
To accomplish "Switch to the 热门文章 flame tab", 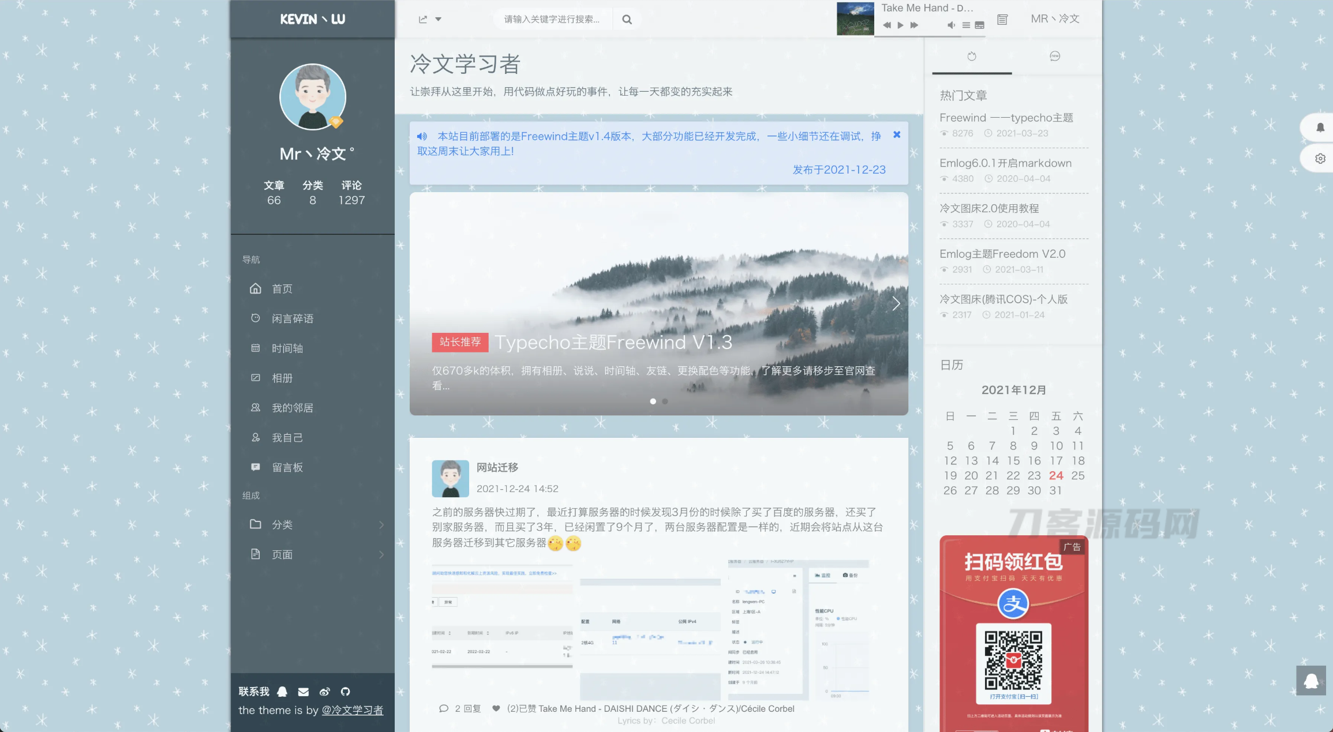I will 972,56.
